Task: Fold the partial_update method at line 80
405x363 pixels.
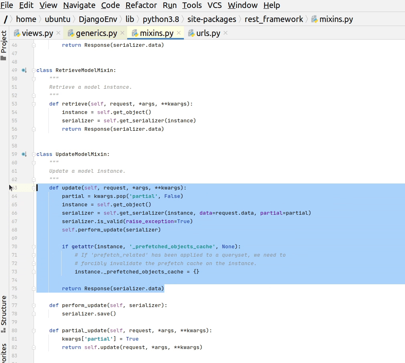Action: [x=34, y=331]
